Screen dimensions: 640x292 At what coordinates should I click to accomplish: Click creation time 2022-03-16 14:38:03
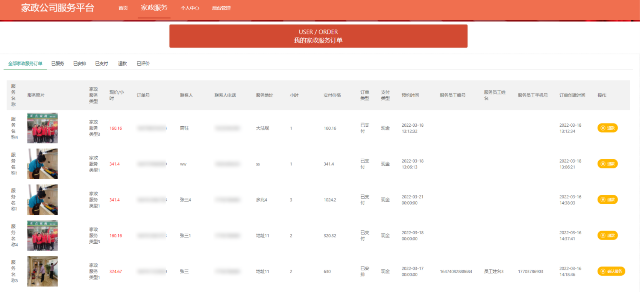tap(570, 200)
